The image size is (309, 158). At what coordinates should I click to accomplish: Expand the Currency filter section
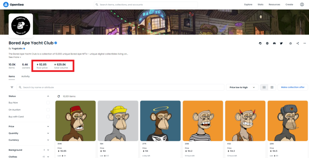point(48,140)
